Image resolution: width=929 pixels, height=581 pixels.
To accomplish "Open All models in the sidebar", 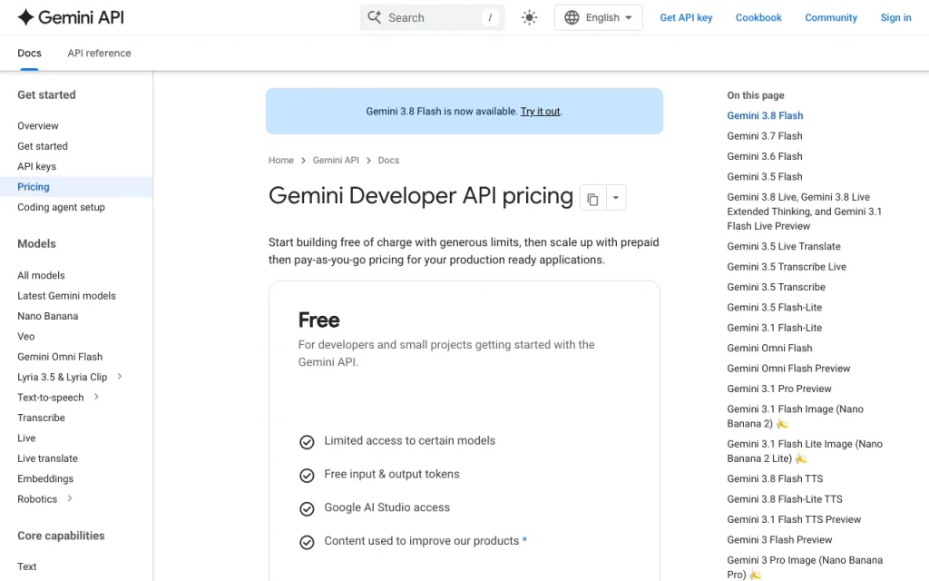I will pos(41,275).
